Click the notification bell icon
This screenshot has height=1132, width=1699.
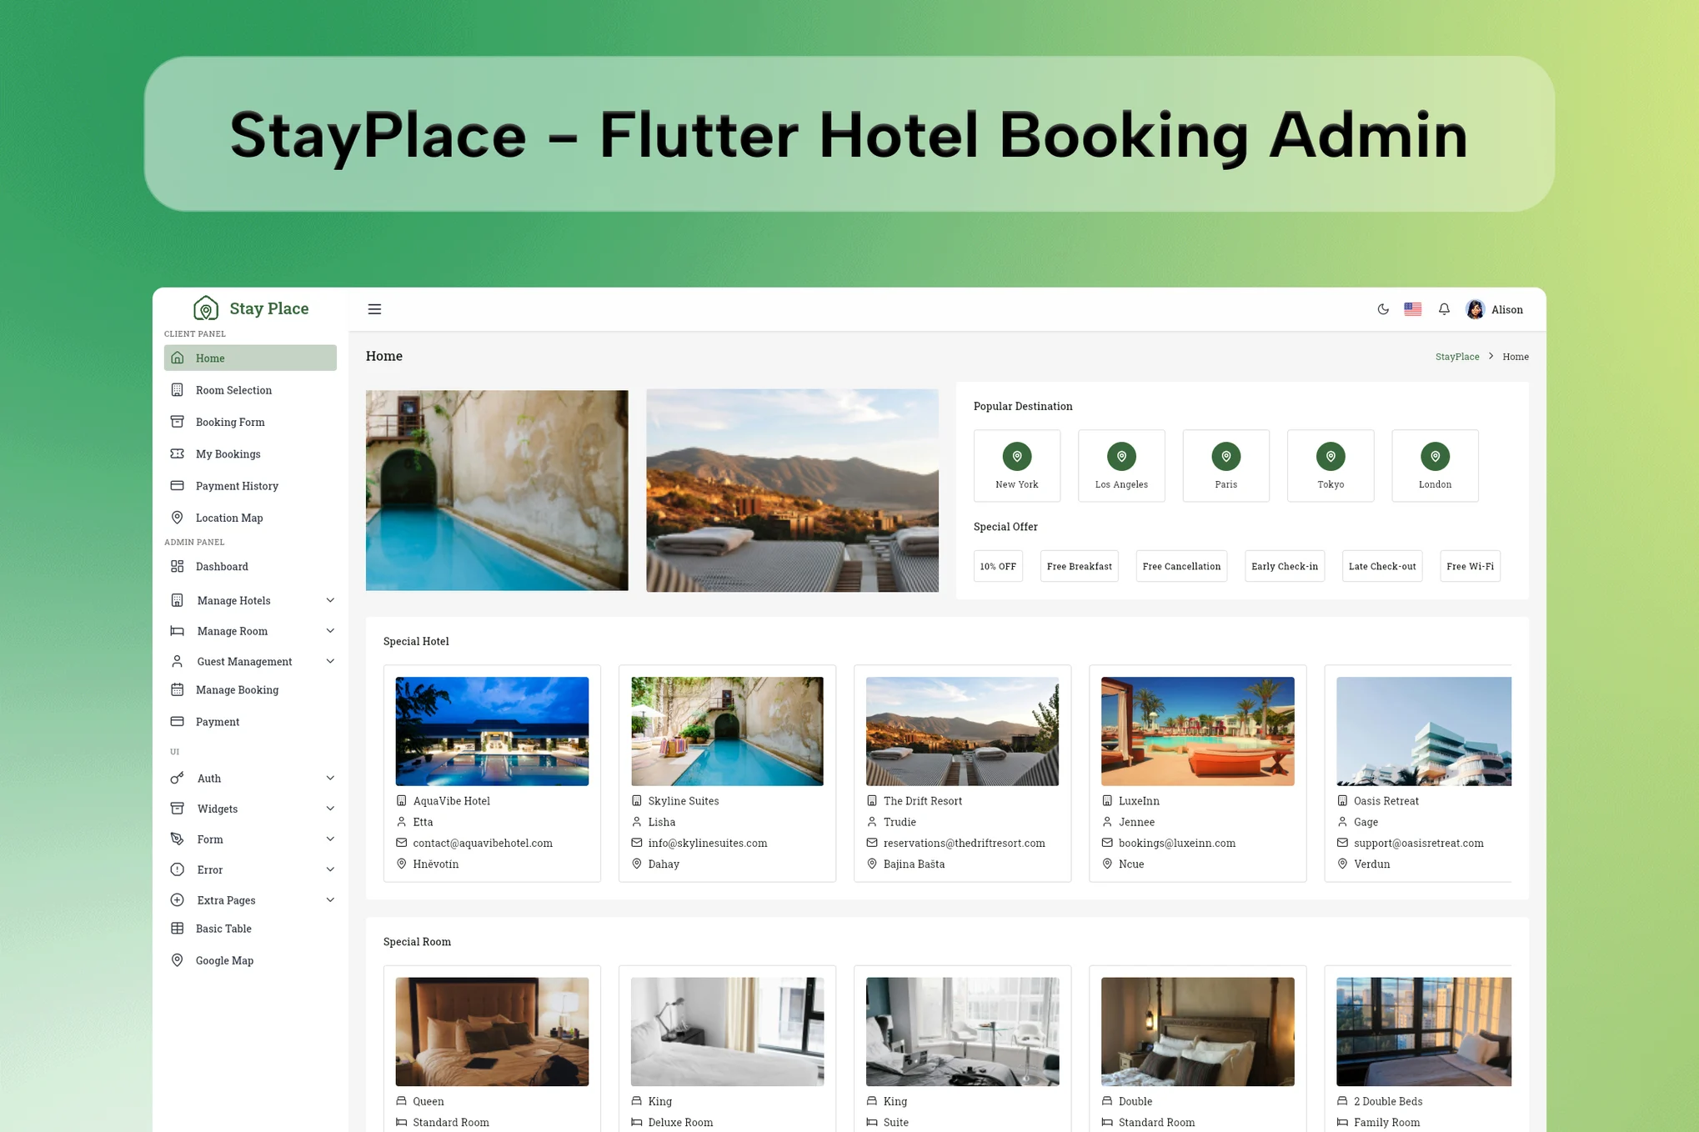[1443, 308]
